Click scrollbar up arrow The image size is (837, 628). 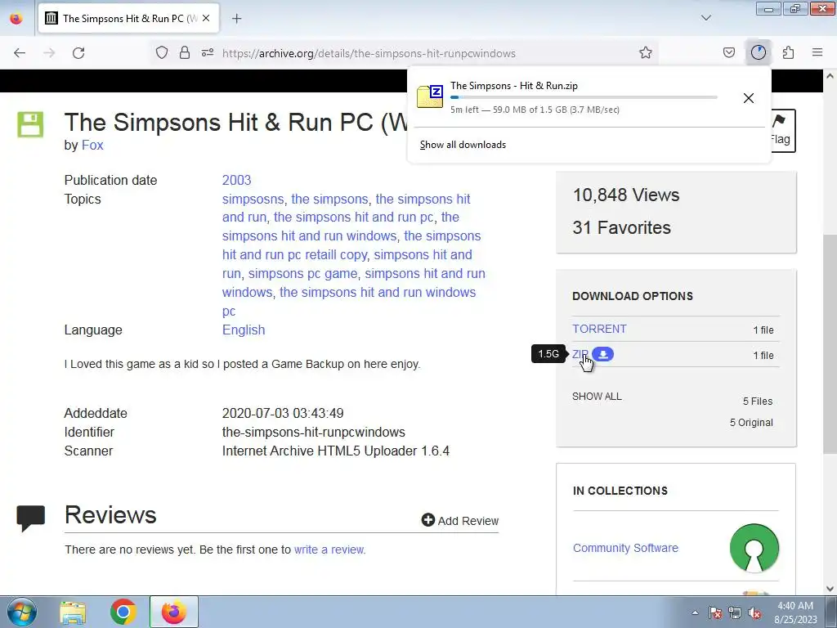pyautogui.click(x=830, y=76)
